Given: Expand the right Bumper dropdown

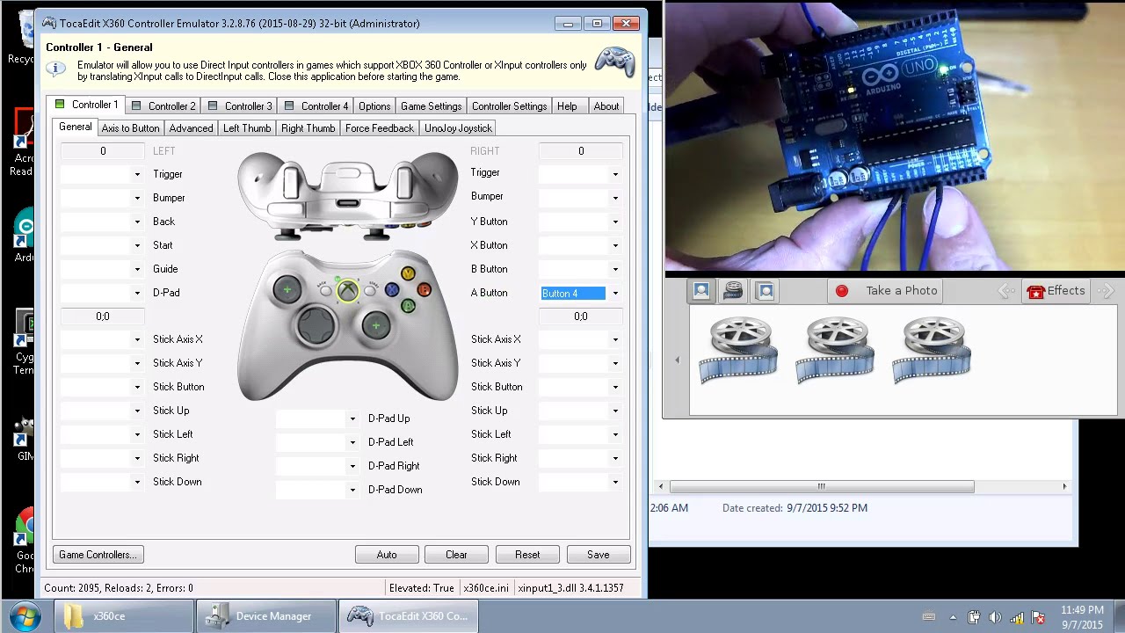Looking at the screenshot, I should [x=615, y=198].
